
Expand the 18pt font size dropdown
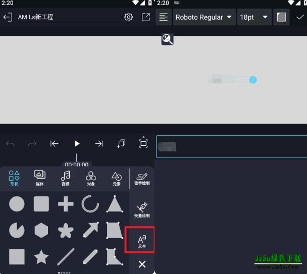(x=254, y=17)
